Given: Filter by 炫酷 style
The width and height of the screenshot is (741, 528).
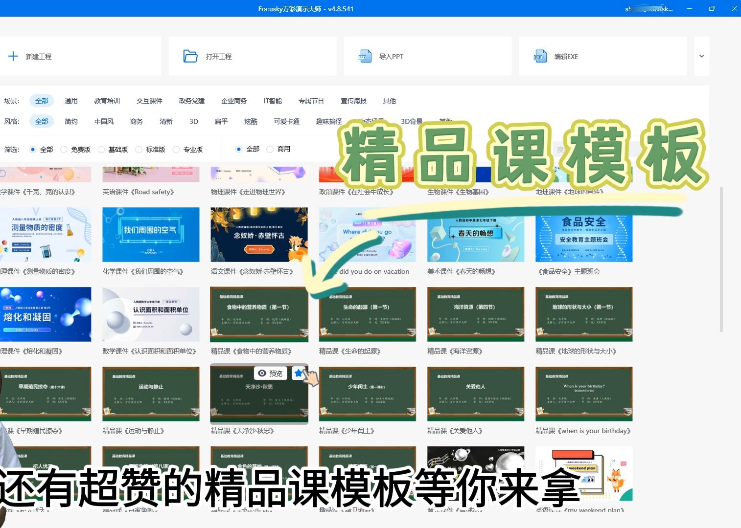Looking at the screenshot, I should (x=251, y=121).
